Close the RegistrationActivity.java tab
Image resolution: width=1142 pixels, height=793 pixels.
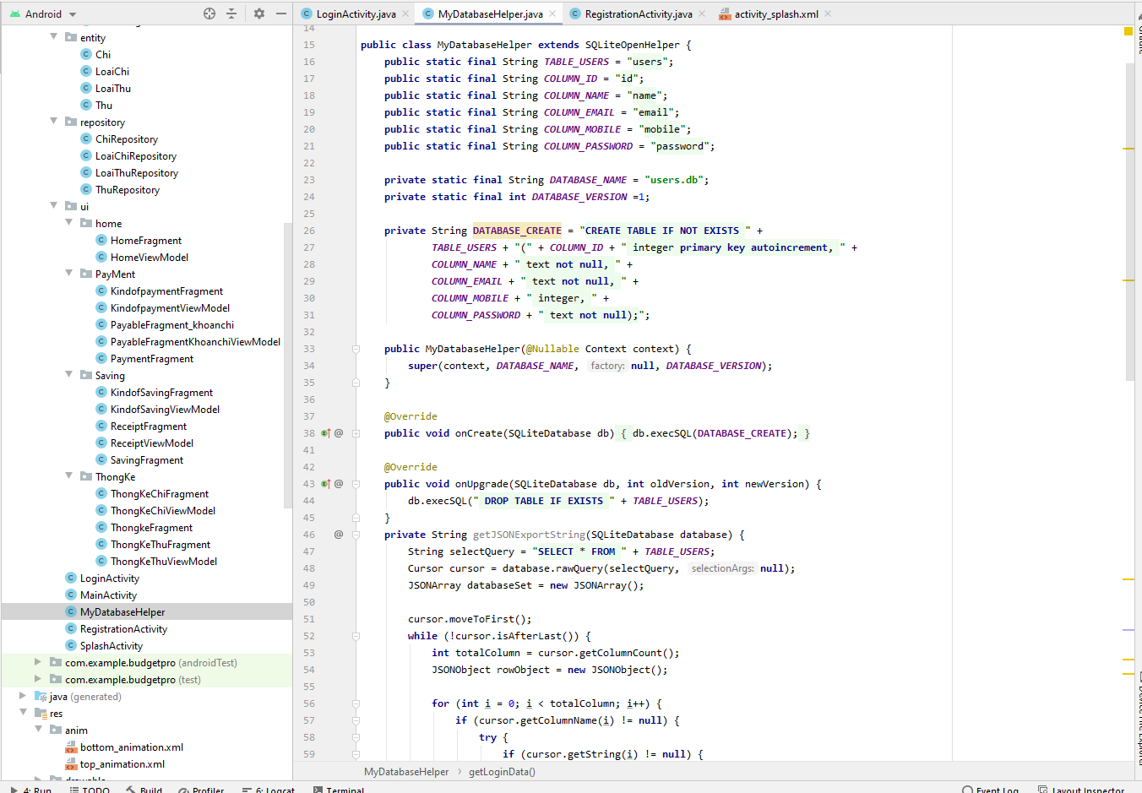point(702,14)
